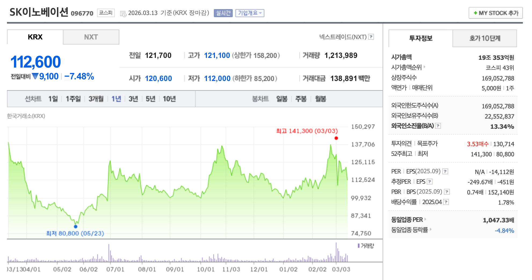Click foreign ownership ratio 13.34%
The image size is (532, 280).
coord(502,127)
